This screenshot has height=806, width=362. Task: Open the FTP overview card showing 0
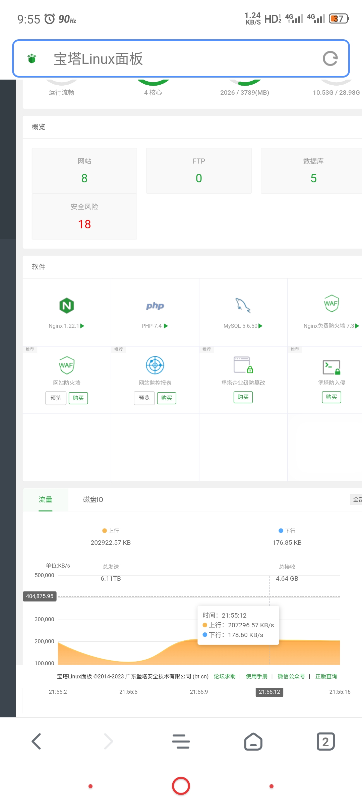[x=199, y=171]
